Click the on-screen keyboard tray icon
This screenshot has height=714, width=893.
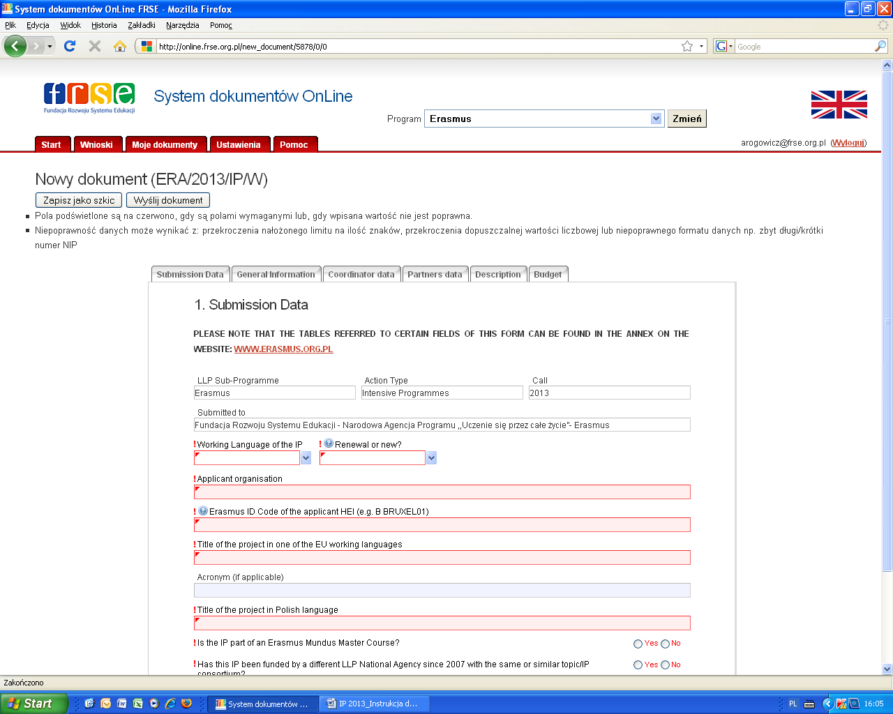click(809, 704)
